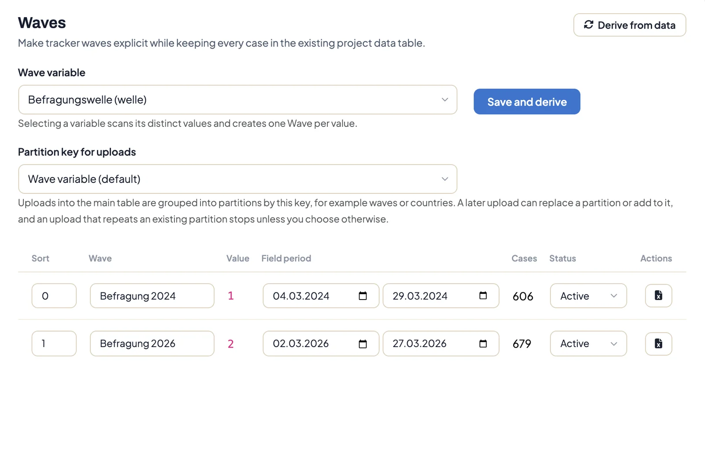The height and width of the screenshot is (470, 705).
Task: Click the 02.03.2026 start date field
Action: (x=321, y=344)
